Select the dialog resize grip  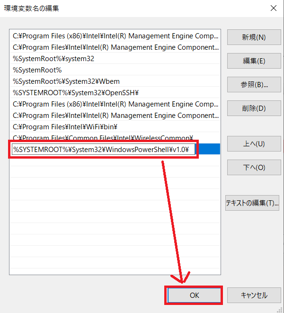point(280,310)
